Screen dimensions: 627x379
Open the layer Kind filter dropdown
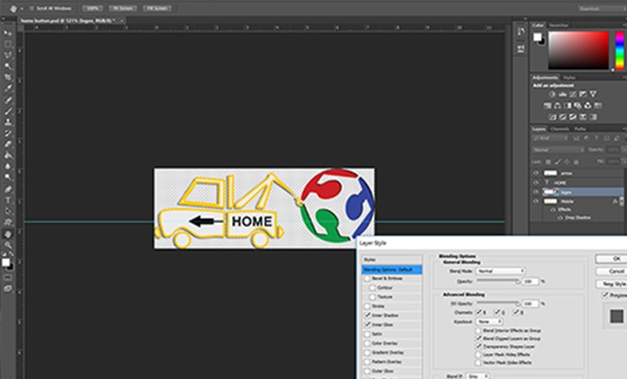click(x=550, y=138)
